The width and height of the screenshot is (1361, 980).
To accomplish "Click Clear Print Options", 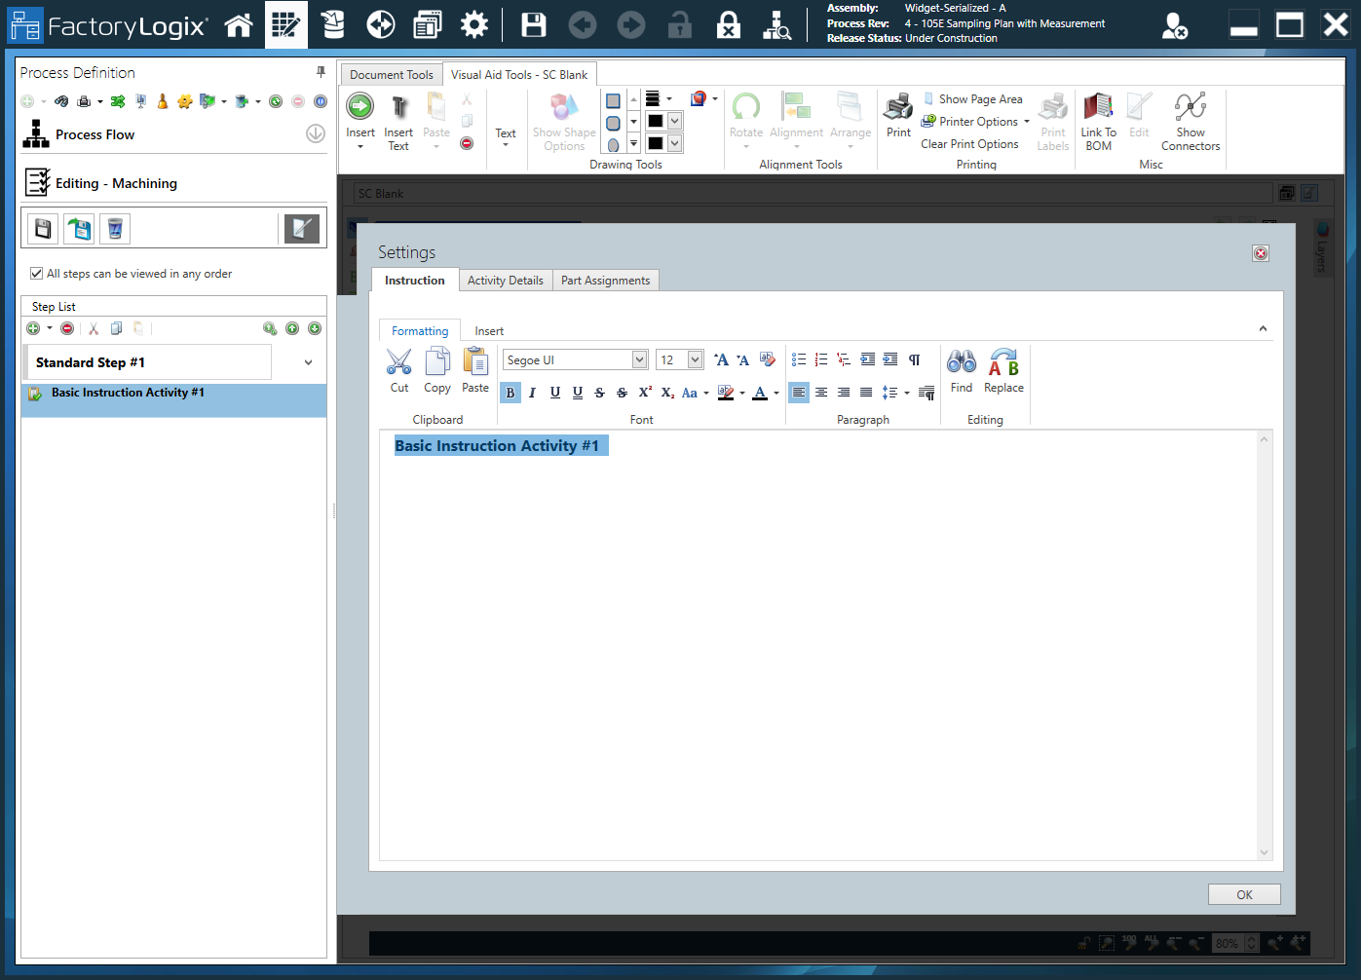I will 970,143.
